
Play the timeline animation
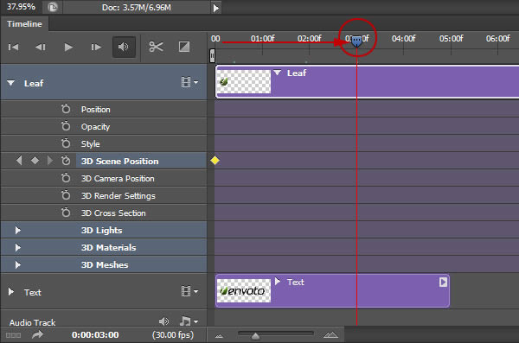pos(68,48)
